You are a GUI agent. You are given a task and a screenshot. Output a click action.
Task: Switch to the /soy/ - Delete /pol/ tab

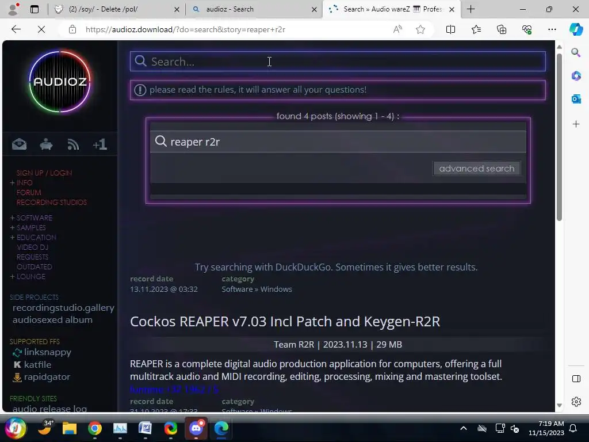coord(116,9)
